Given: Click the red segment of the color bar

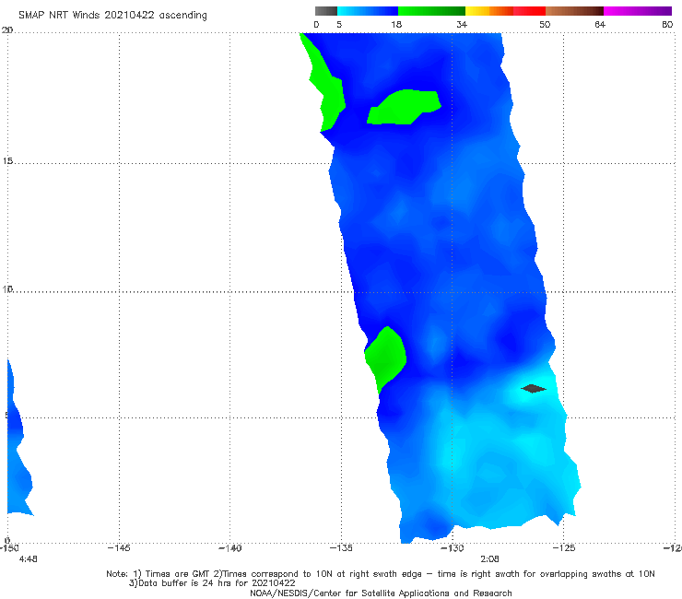Looking at the screenshot, I should (529, 11).
